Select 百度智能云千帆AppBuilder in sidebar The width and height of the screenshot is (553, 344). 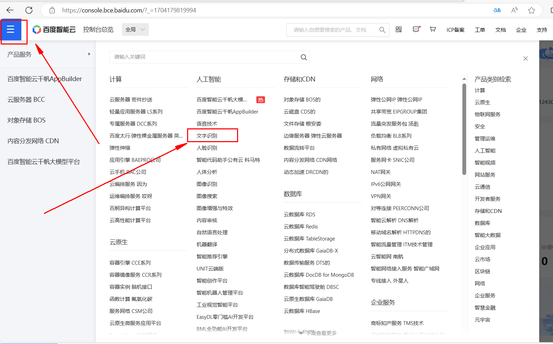[45, 79]
